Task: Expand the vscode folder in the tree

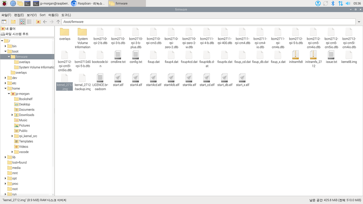Action: tap(12, 152)
